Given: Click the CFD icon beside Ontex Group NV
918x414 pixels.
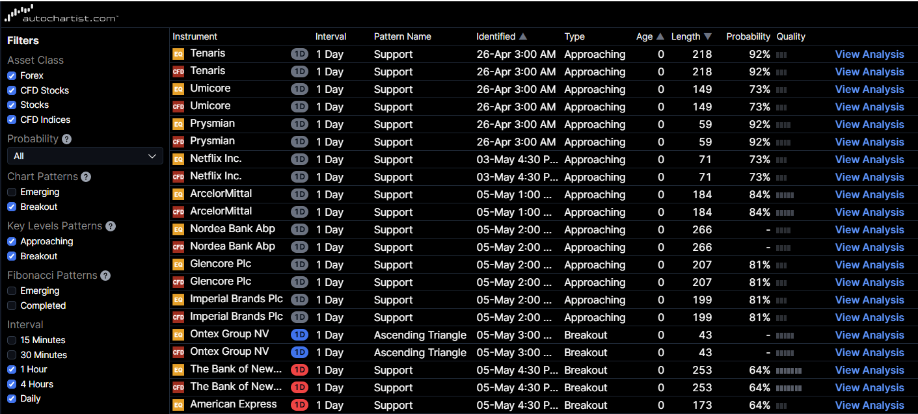Looking at the screenshot, I should click(x=178, y=352).
